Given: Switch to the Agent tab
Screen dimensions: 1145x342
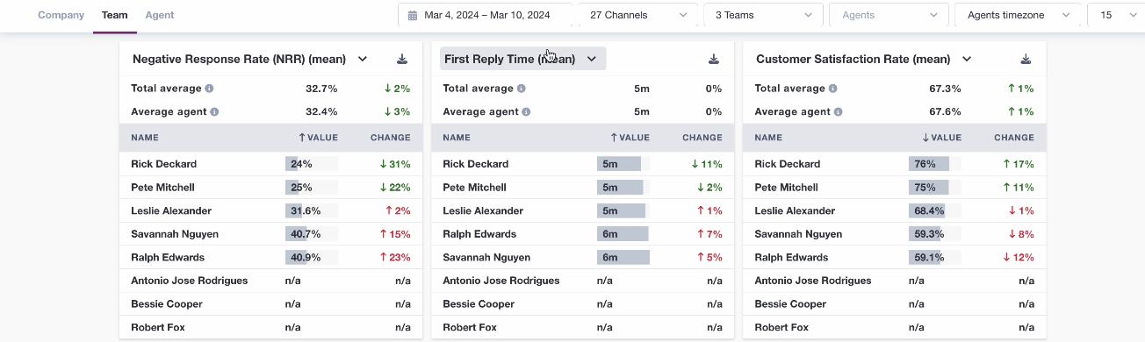Looking at the screenshot, I should click(x=159, y=15).
